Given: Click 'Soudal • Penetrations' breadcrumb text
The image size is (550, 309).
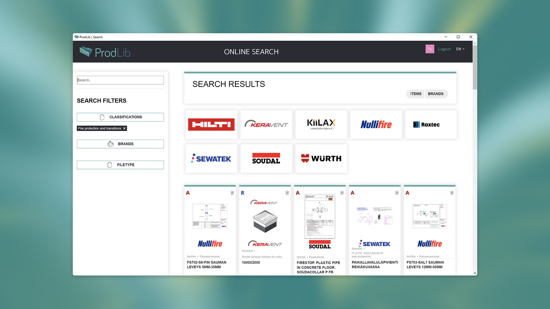Looking at the screenshot, I should pyautogui.click(x=310, y=257).
